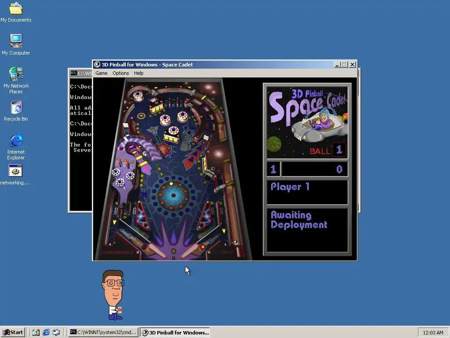Click the 3D Pinball for Windows taskbar button
This screenshot has height=338, width=450.
[x=175, y=332]
